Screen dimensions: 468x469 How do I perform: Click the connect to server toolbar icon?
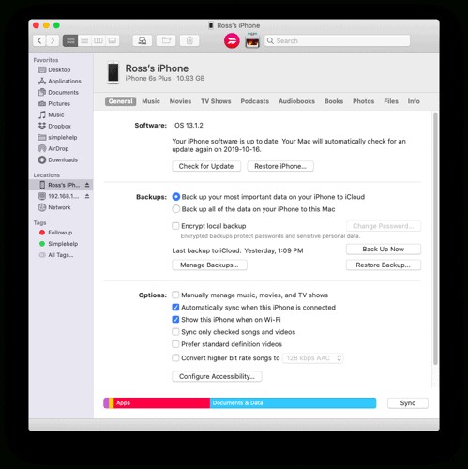pos(143,40)
